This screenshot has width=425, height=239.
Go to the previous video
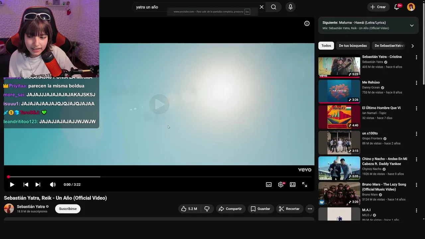26,185
